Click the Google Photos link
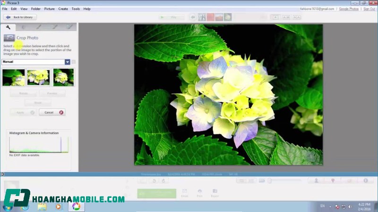Viewport: 378px width, 212px height. pyautogui.click(x=349, y=9)
